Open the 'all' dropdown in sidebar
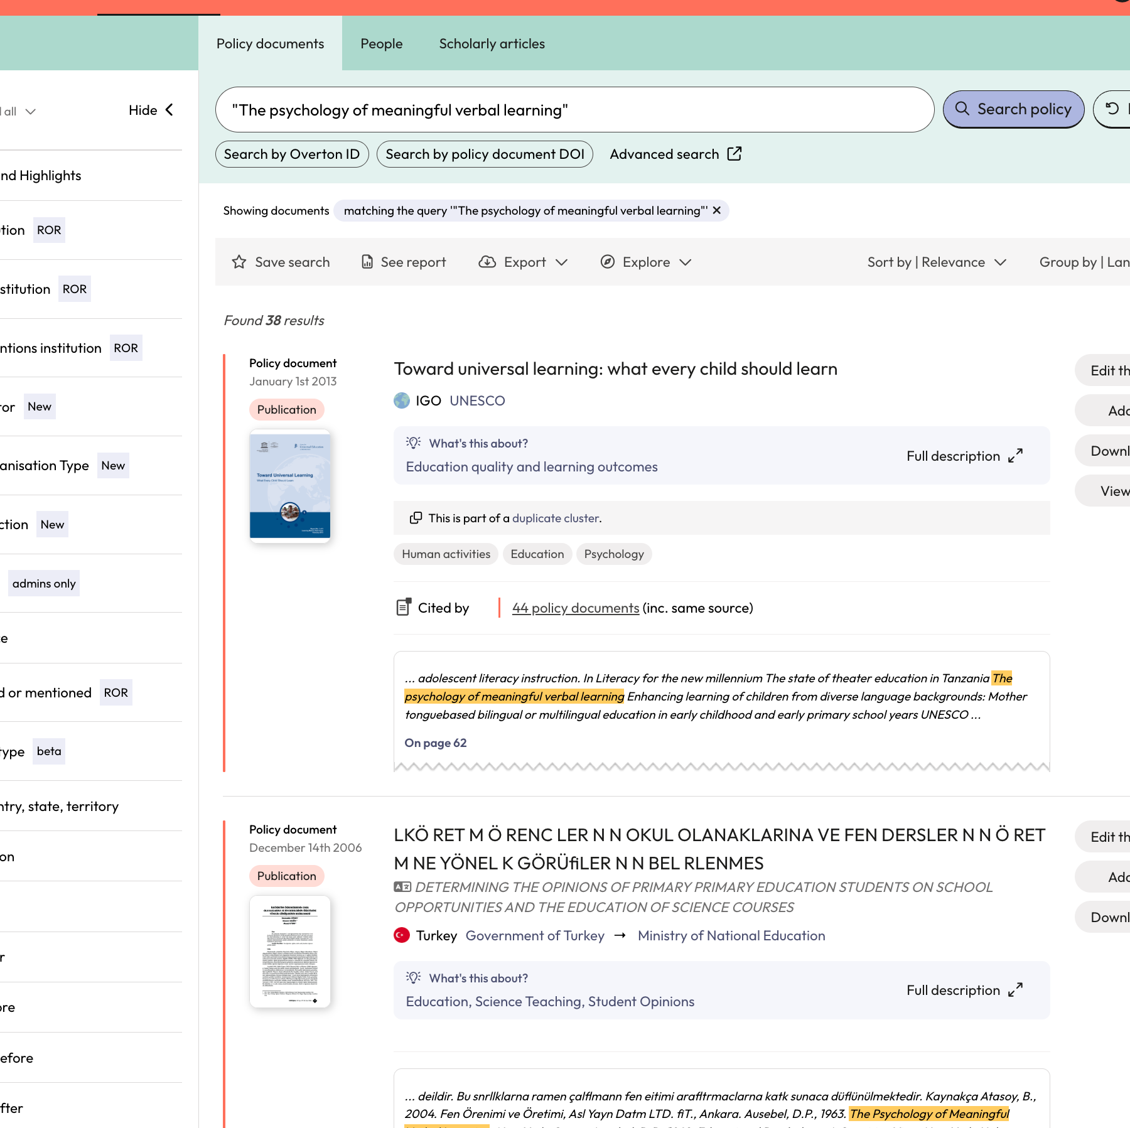This screenshot has height=1128, width=1130. tap(19, 111)
